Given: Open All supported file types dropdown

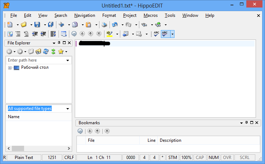Looking at the screenshot, I should tap(68, 109).
